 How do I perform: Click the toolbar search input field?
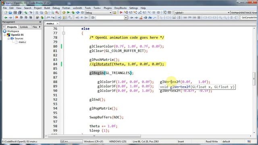(110, 17)
